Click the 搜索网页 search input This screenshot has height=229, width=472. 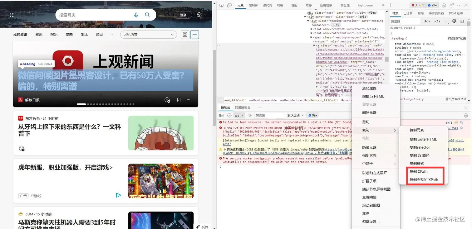tap(94, 15)
